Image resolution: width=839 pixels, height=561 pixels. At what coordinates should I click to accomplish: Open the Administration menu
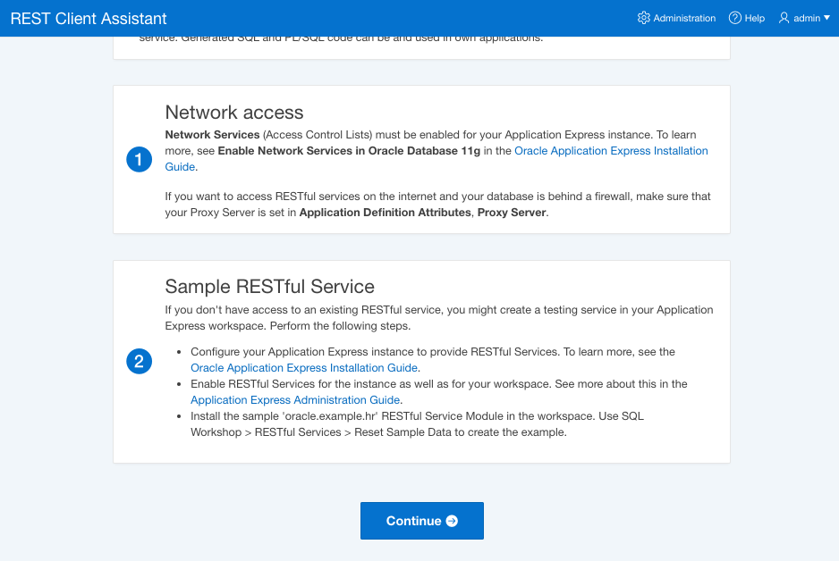[x=676, y=18]
